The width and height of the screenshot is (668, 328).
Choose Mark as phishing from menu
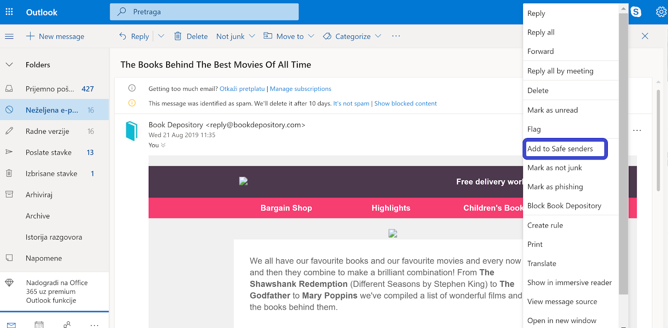click(x=555, y=187)
